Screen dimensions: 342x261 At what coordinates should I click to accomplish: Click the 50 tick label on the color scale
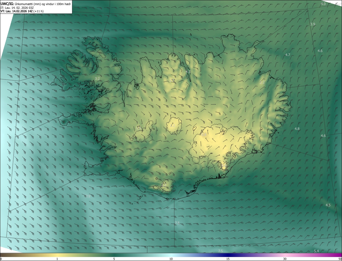tap(340, 259)
